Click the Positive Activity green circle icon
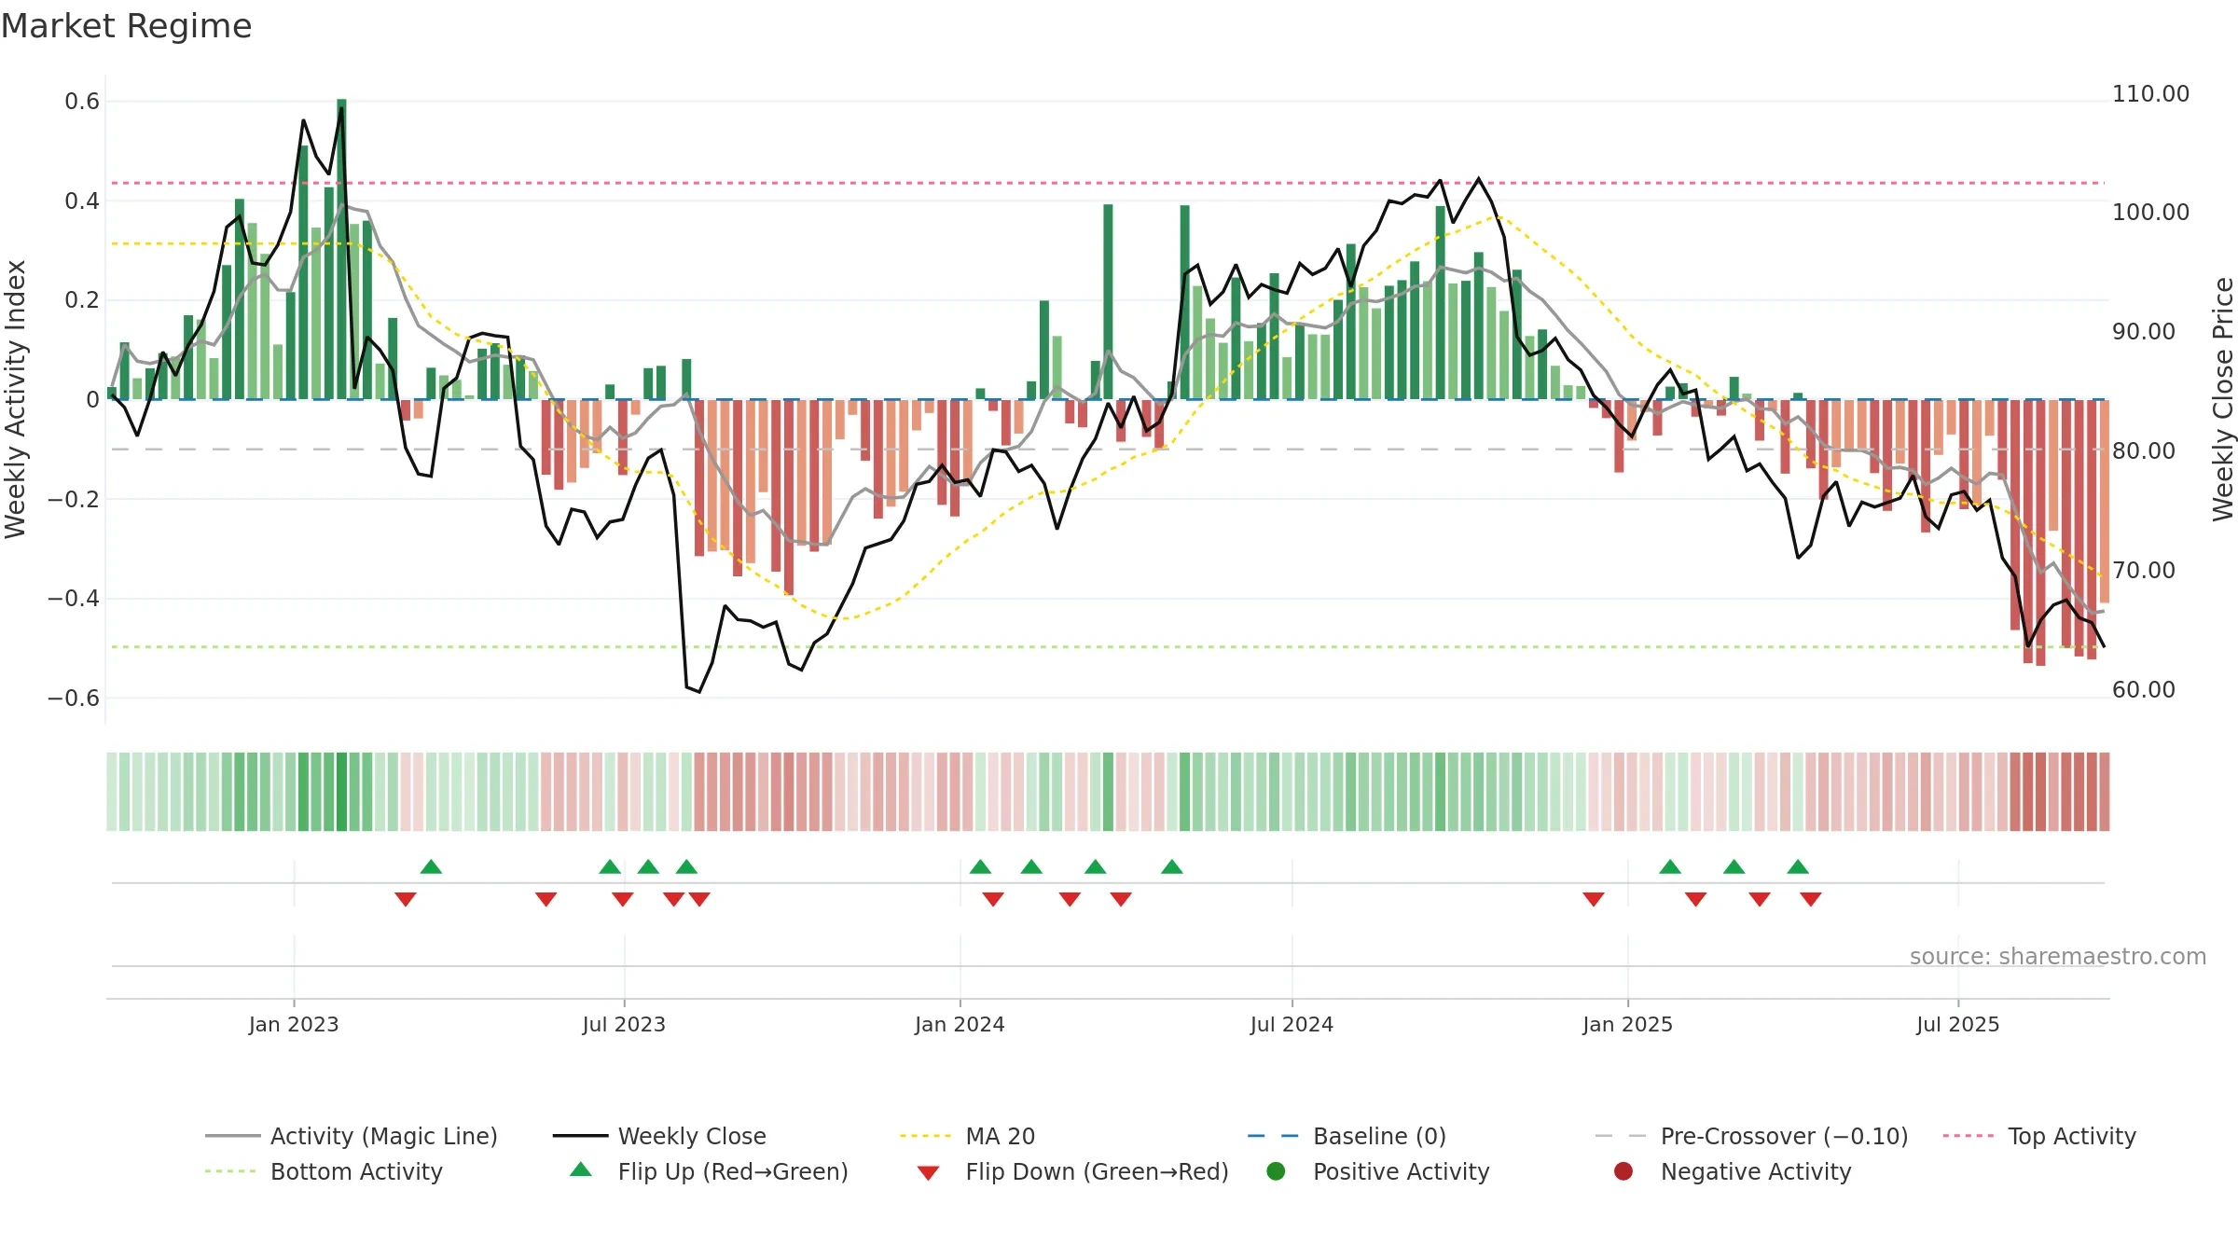 tap(1276, 1170)
